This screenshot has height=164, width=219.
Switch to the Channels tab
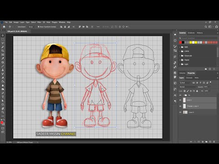[189, 78]
